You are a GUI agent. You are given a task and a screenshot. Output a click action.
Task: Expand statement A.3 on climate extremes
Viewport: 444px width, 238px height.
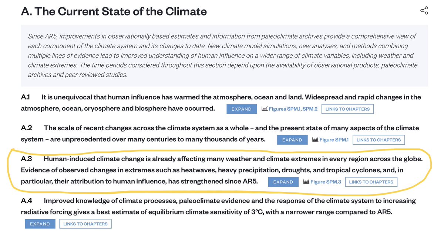coord(283,182)
